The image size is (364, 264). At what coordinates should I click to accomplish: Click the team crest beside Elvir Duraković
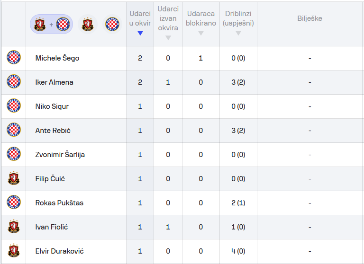tap(14, 251)
